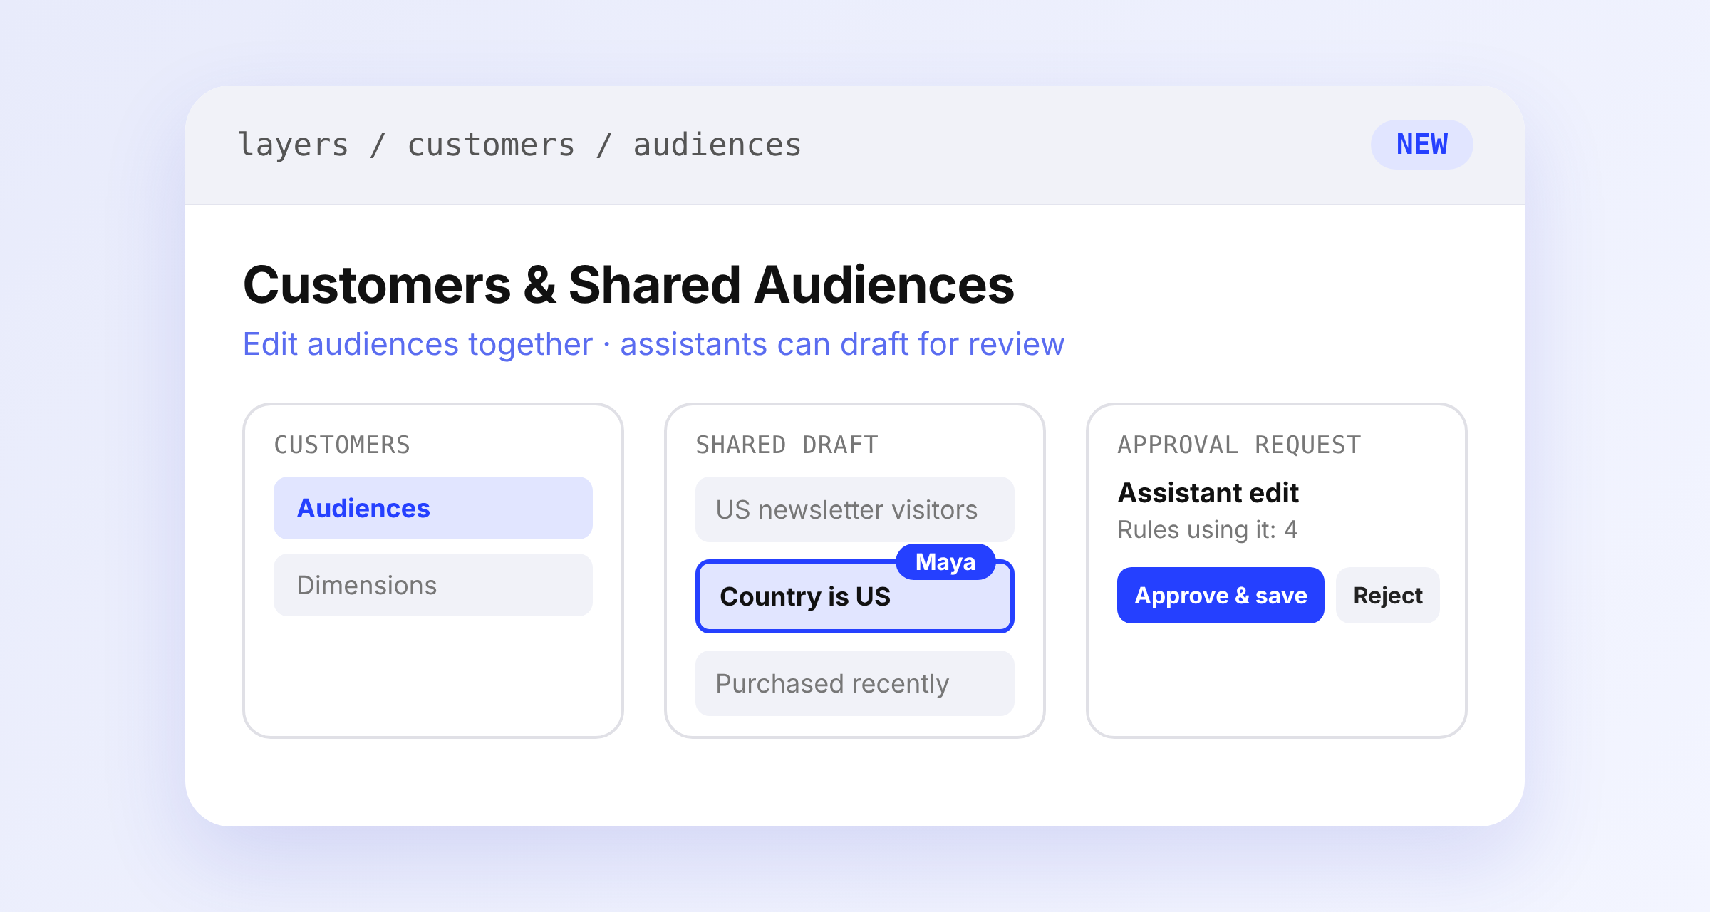Image resolution: width=1710 pixels, height=912 pixels.
Task: Click the CUSTOMERS panel label
Action: tap(342, 445)
